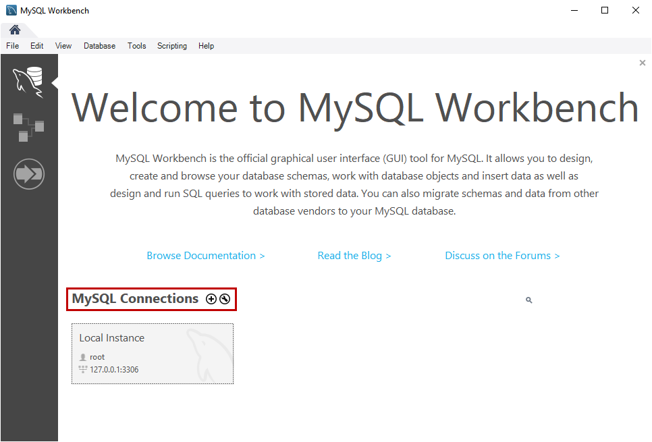Visit the Discuss on the Forums link
The width and height of the screenshot is (652, 442).
click(502, 256)
